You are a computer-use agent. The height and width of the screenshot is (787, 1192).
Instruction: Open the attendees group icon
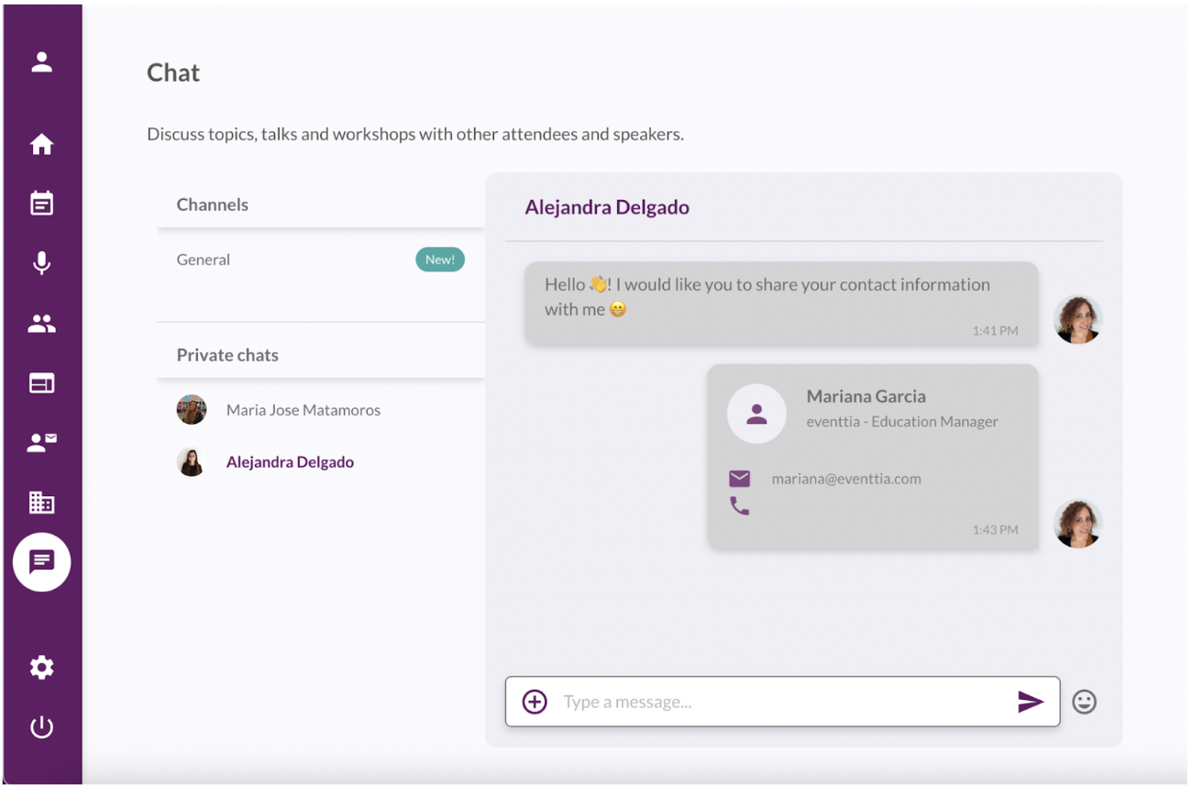[41, 323]
